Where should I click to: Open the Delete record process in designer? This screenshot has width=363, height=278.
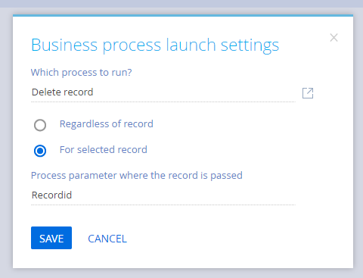pyautogui.click(x=308, y=93)
